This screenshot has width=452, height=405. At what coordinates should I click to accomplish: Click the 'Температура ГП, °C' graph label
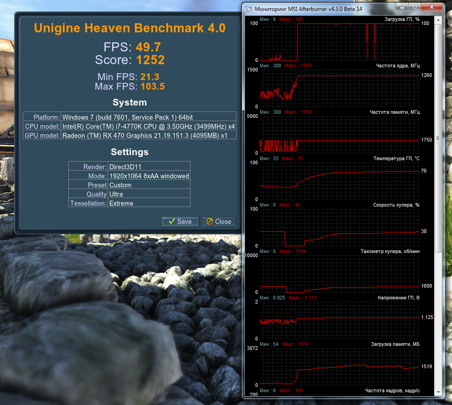pos(396,158)
